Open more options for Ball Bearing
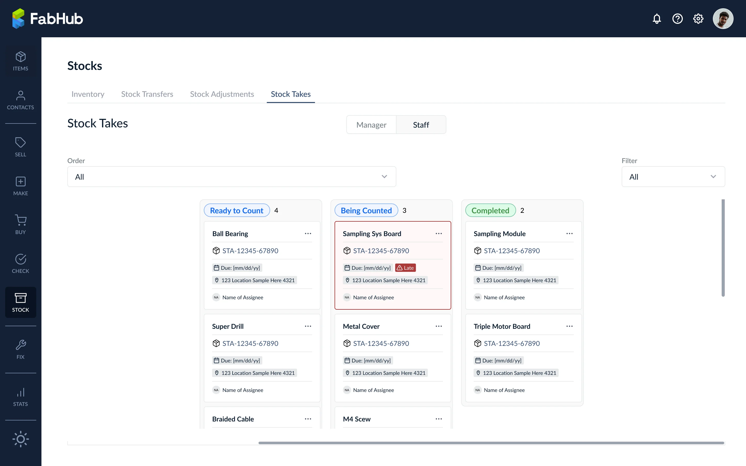This screenshot has height=466, width=746. click(308, 234)
